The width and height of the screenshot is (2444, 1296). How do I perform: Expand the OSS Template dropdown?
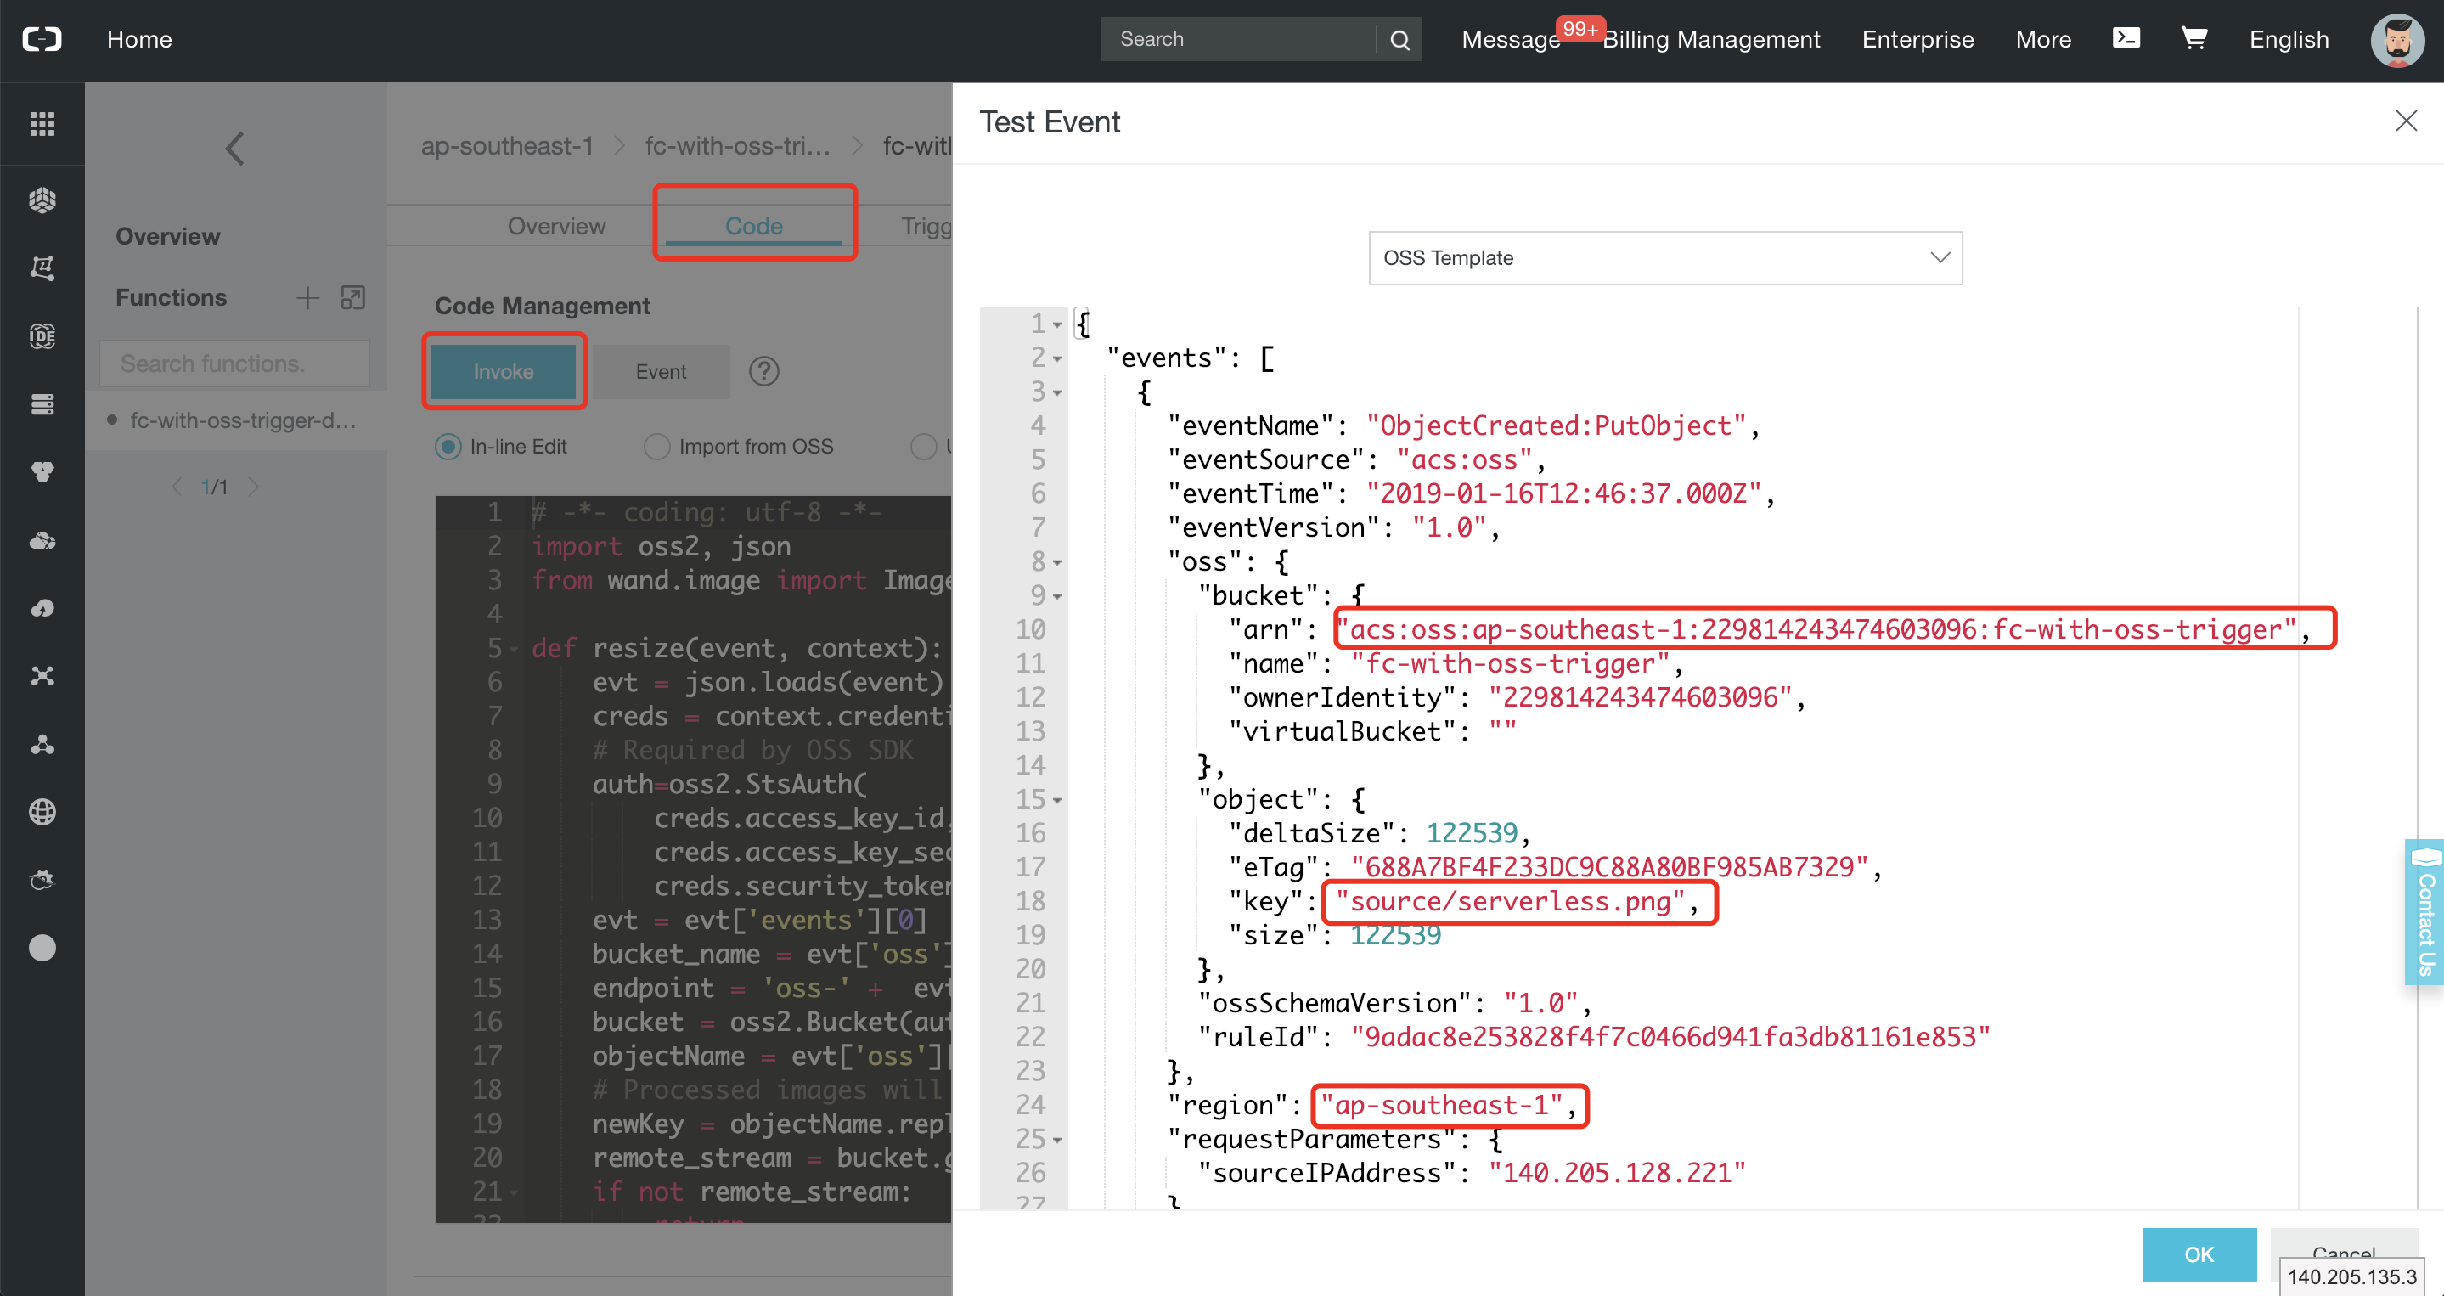1665,258
